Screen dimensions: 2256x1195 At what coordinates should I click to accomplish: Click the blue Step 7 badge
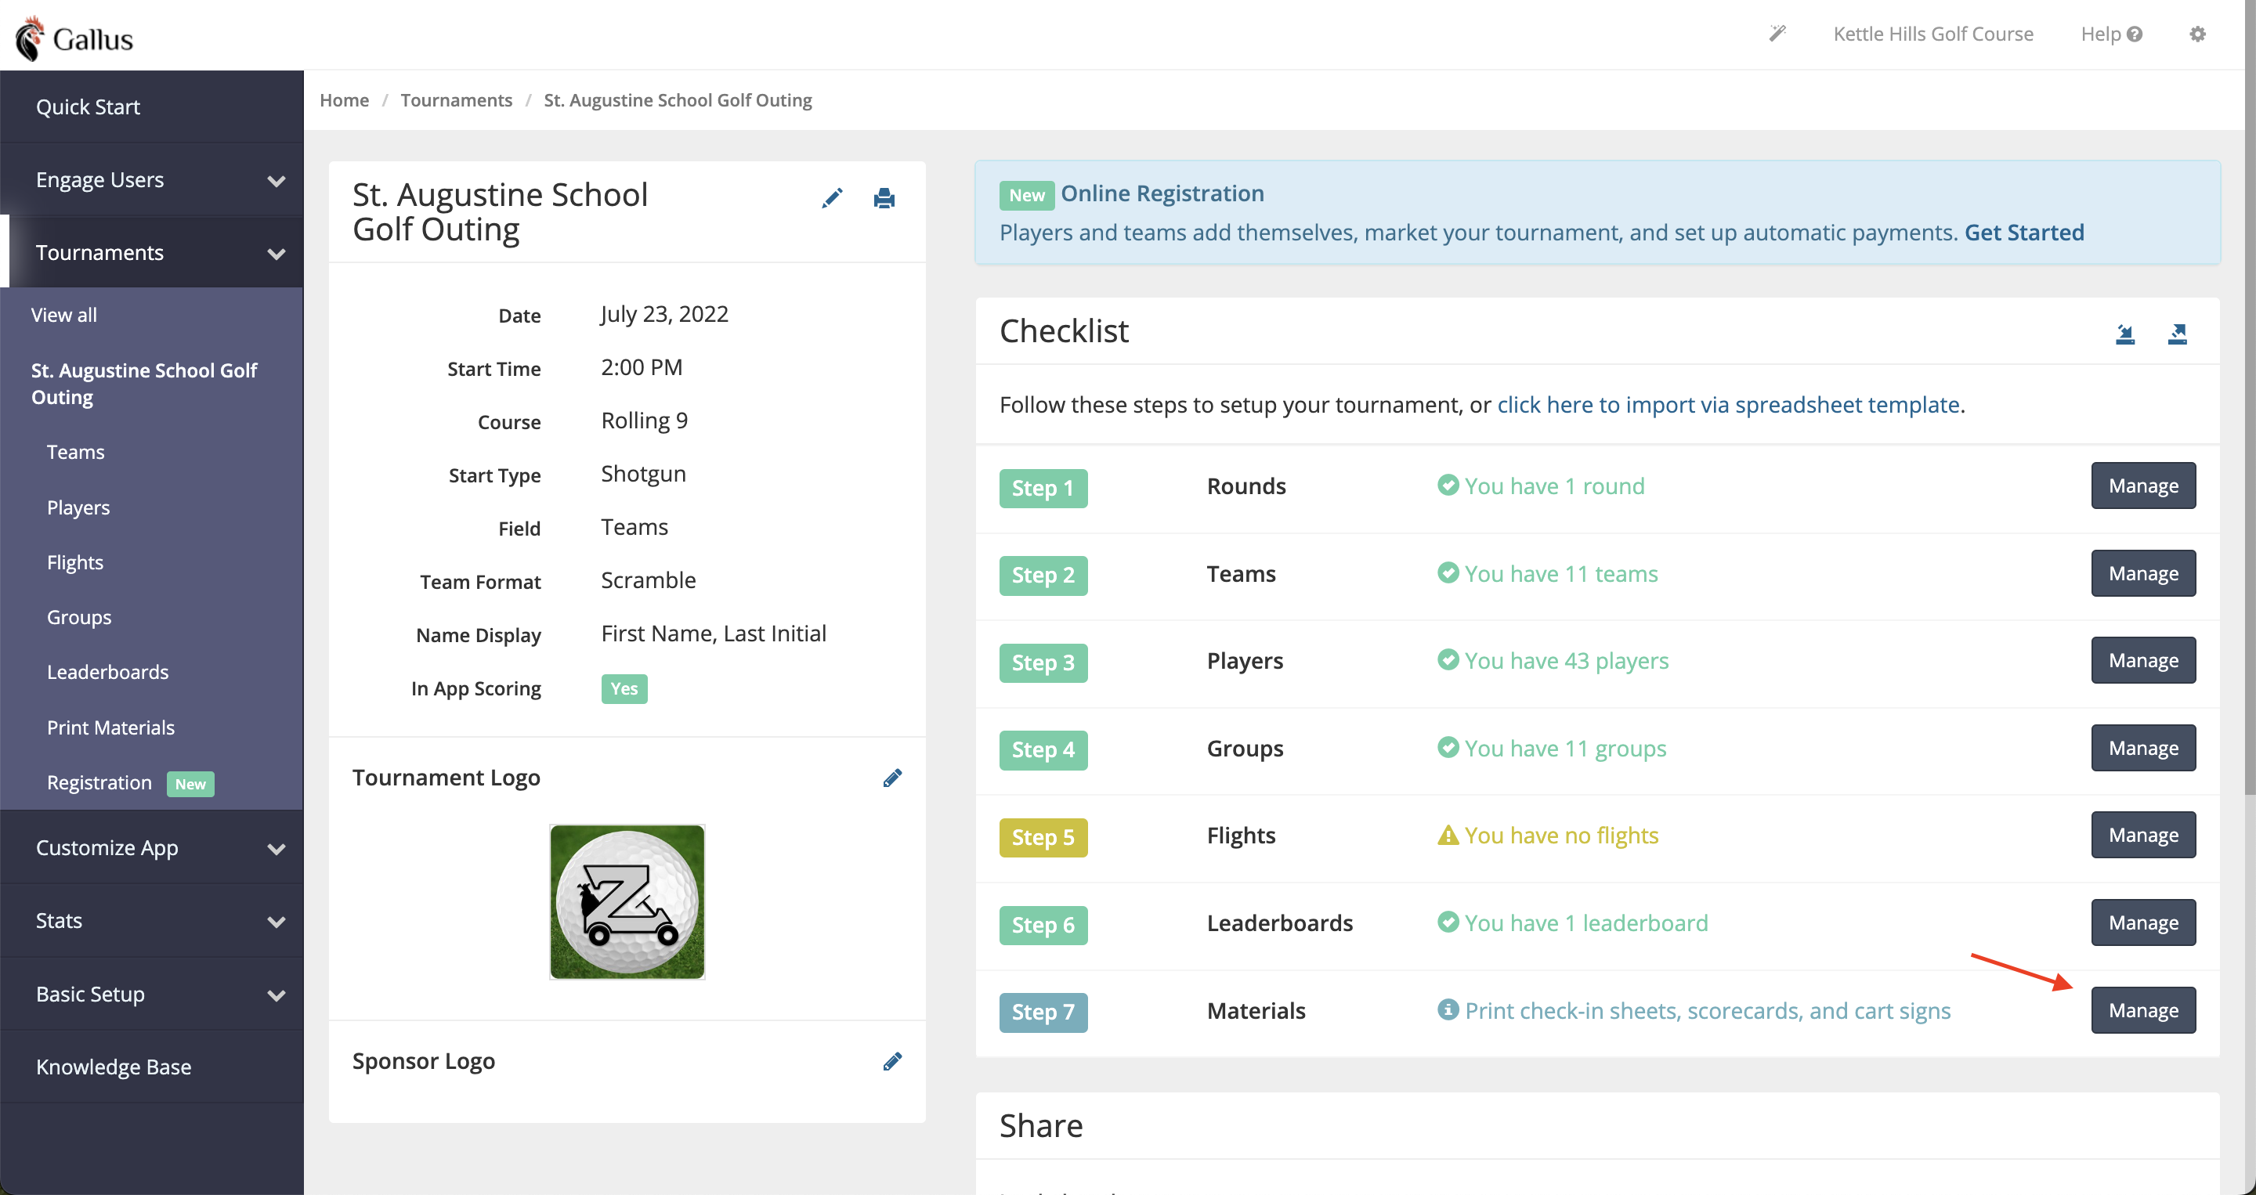[1043, 1012]
